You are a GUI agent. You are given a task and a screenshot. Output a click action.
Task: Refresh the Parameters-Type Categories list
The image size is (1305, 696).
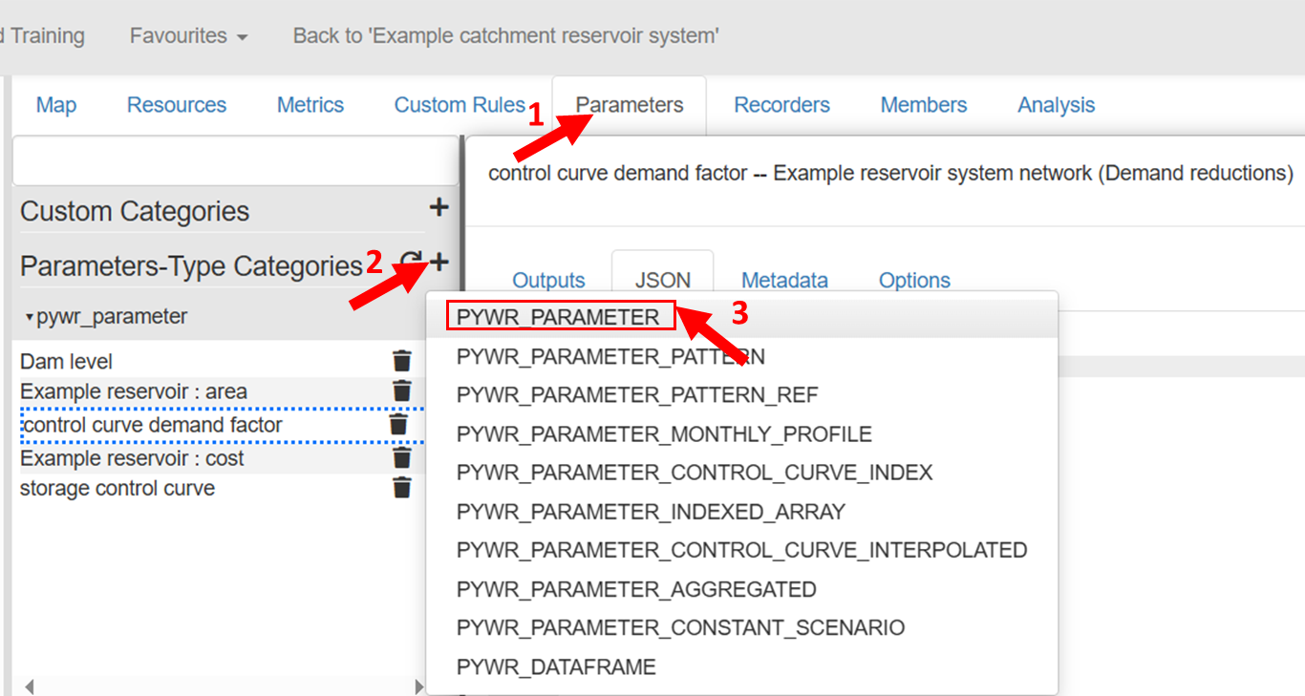point(411,262)
